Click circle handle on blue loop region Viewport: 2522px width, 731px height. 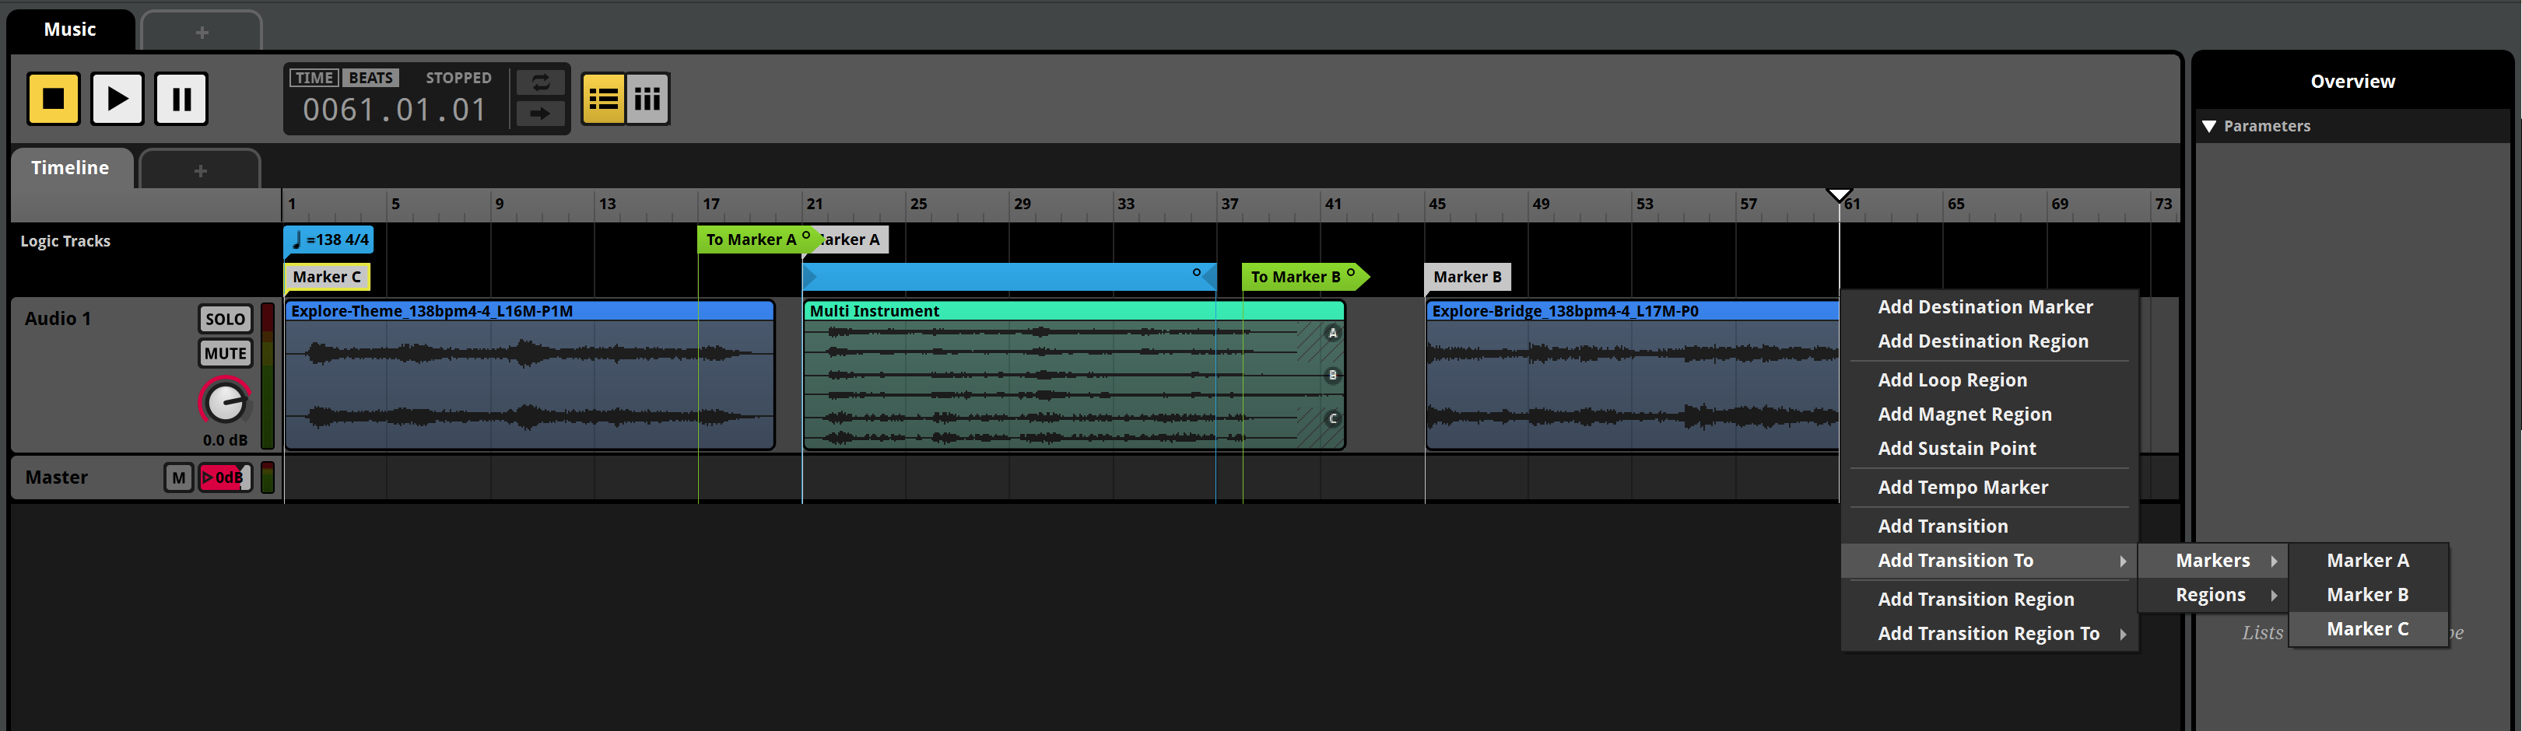[1196, 273]
